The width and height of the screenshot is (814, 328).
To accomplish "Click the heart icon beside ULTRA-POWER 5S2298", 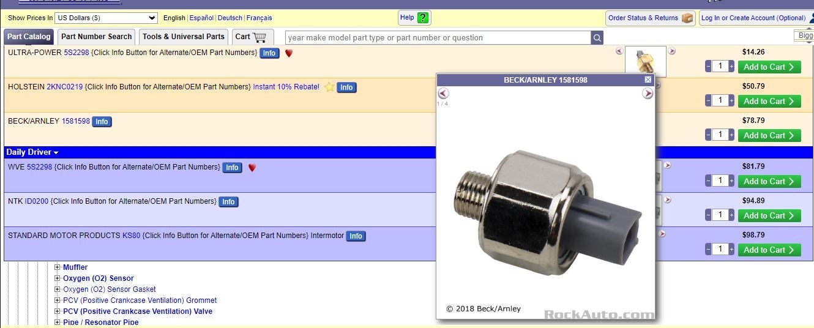I will point(289,53).
